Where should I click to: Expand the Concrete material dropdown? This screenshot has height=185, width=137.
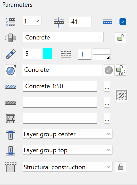point(63,37)
